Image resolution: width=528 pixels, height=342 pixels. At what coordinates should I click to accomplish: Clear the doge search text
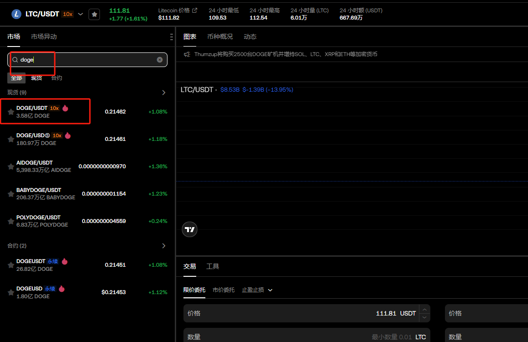click(160, 60)
